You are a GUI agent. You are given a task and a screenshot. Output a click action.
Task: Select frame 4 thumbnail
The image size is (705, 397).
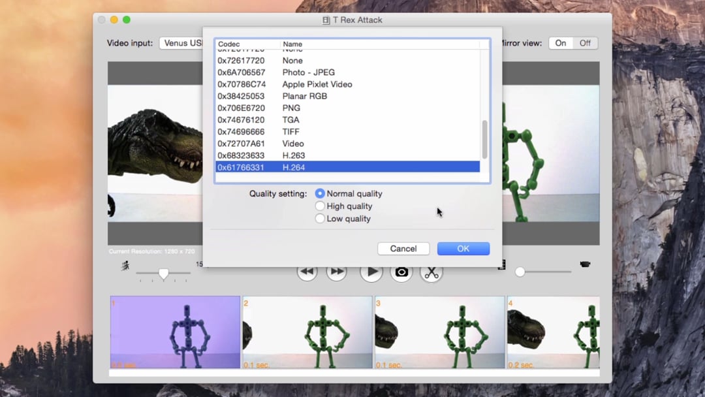click(554, 332)
